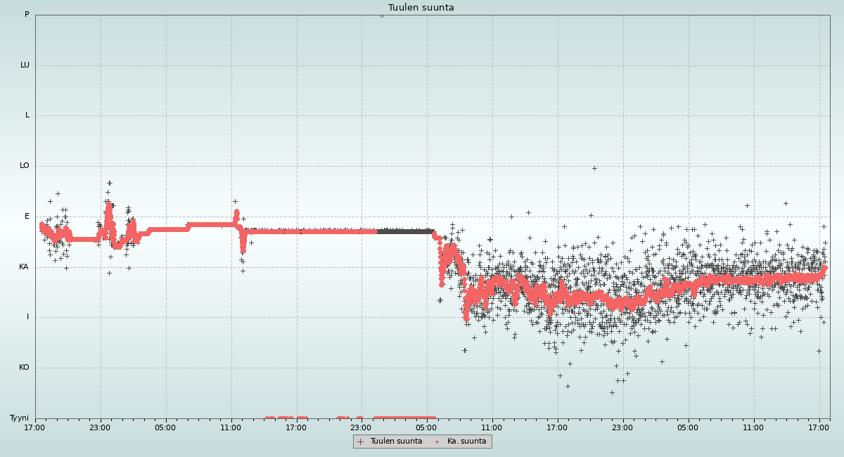Click the 'LU' y-axis label
The image size is (844, 457).
click(25, 65)
